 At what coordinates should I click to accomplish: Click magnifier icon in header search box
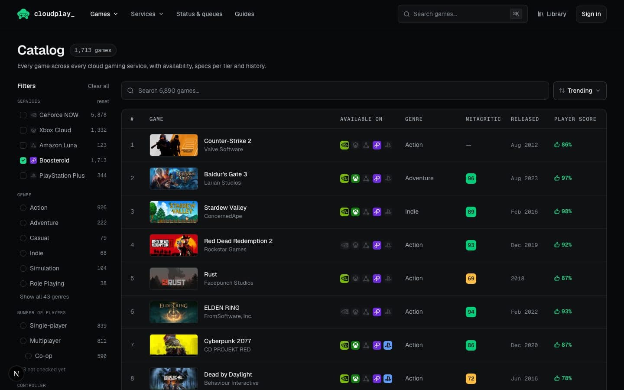[x=406, y=14]
